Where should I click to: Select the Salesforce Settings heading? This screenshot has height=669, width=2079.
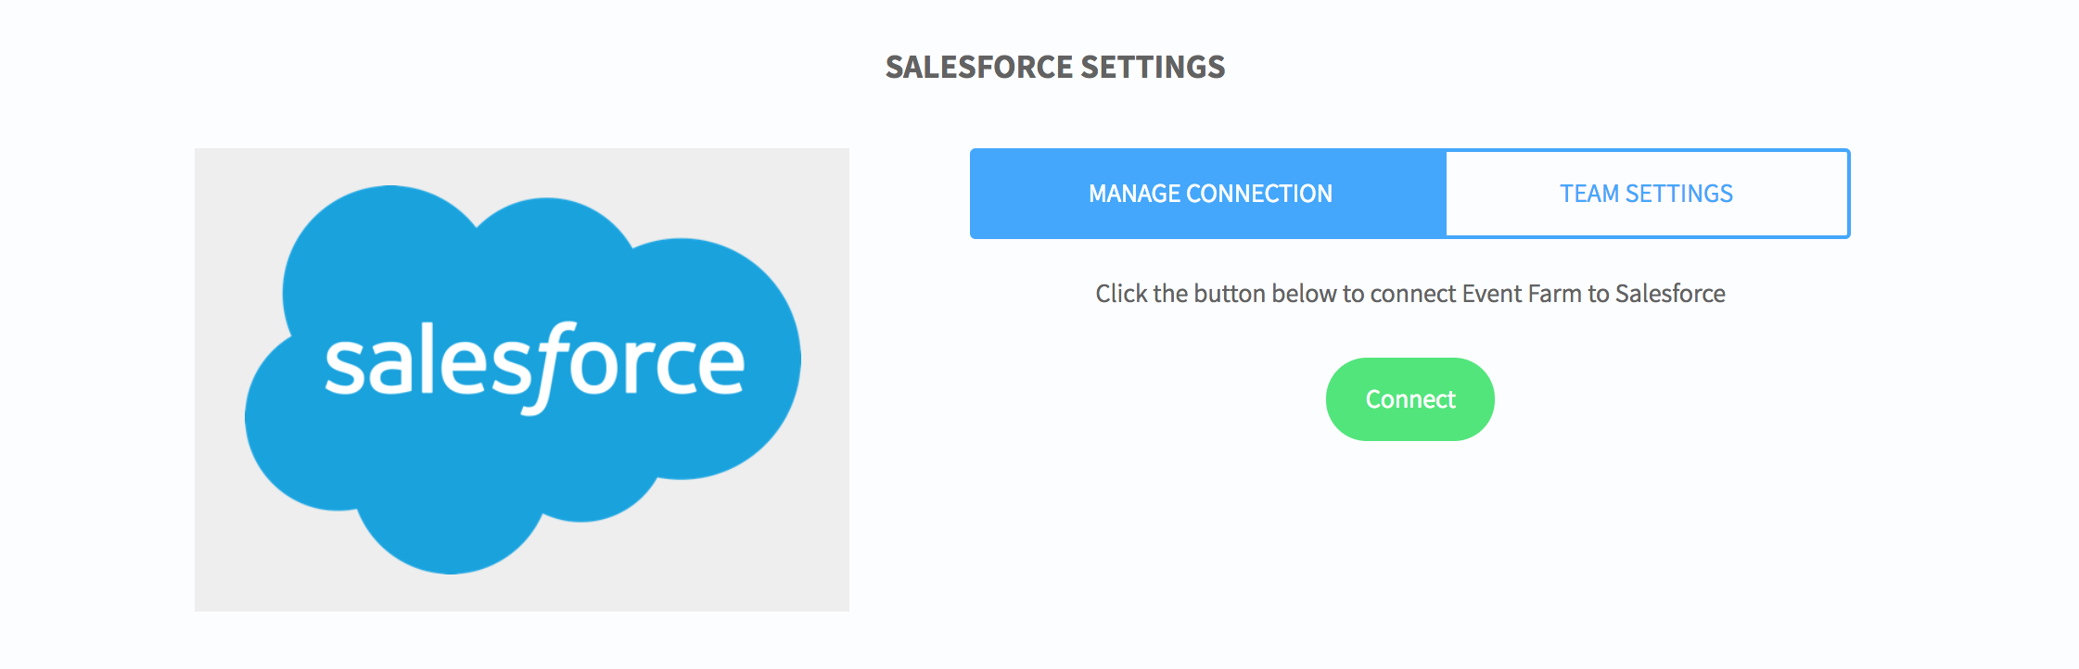pos(1055,67)
